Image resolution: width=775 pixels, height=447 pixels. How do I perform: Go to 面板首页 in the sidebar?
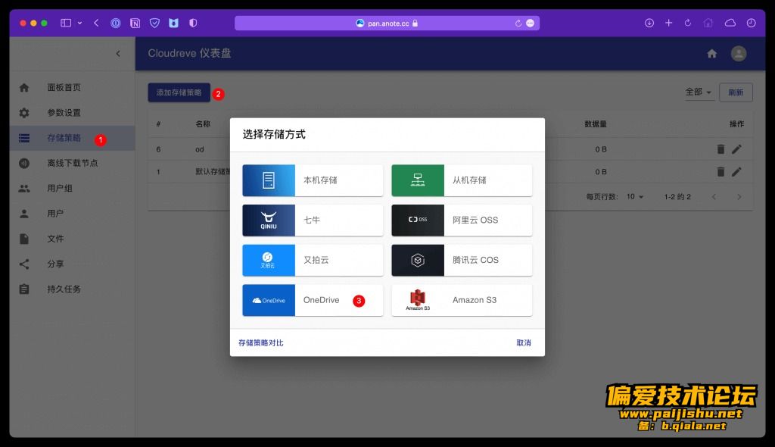(72, 88)
